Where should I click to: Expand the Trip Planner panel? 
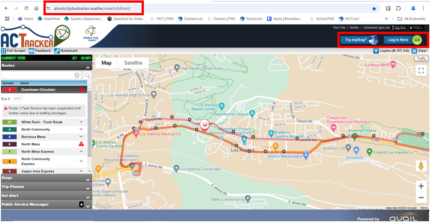click(x=46, y=187)
